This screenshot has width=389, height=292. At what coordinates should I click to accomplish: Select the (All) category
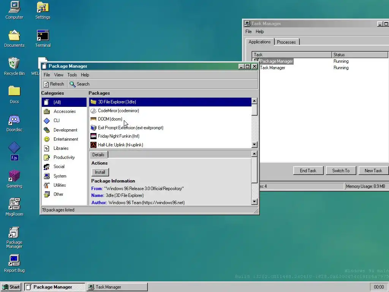coord(64,102)
